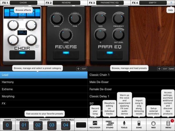The image size is (175, 131).
Task: Click the Reverb Level knob
Action: 66,34
